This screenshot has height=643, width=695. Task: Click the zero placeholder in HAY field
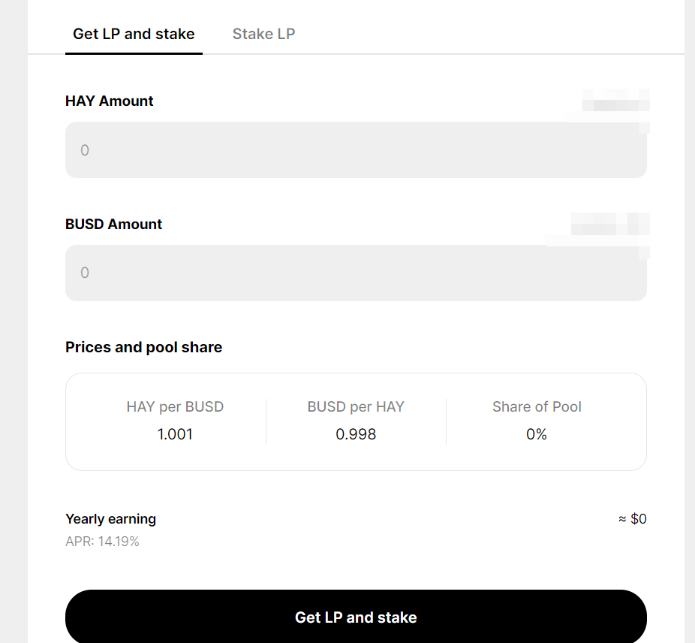[85, 149]
